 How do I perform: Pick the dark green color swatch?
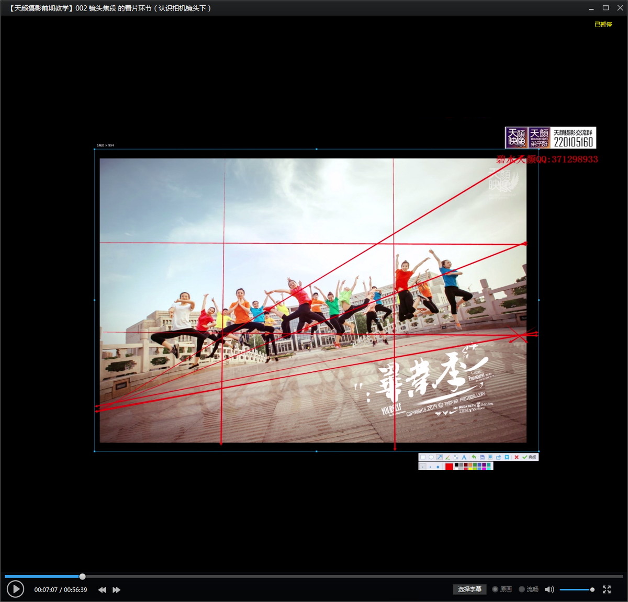(475, 464)
